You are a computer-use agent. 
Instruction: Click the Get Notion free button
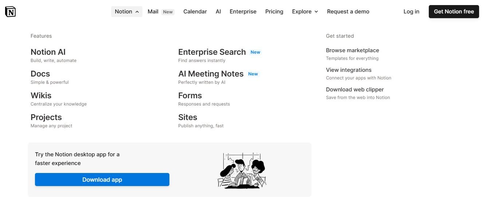point(454,12)
